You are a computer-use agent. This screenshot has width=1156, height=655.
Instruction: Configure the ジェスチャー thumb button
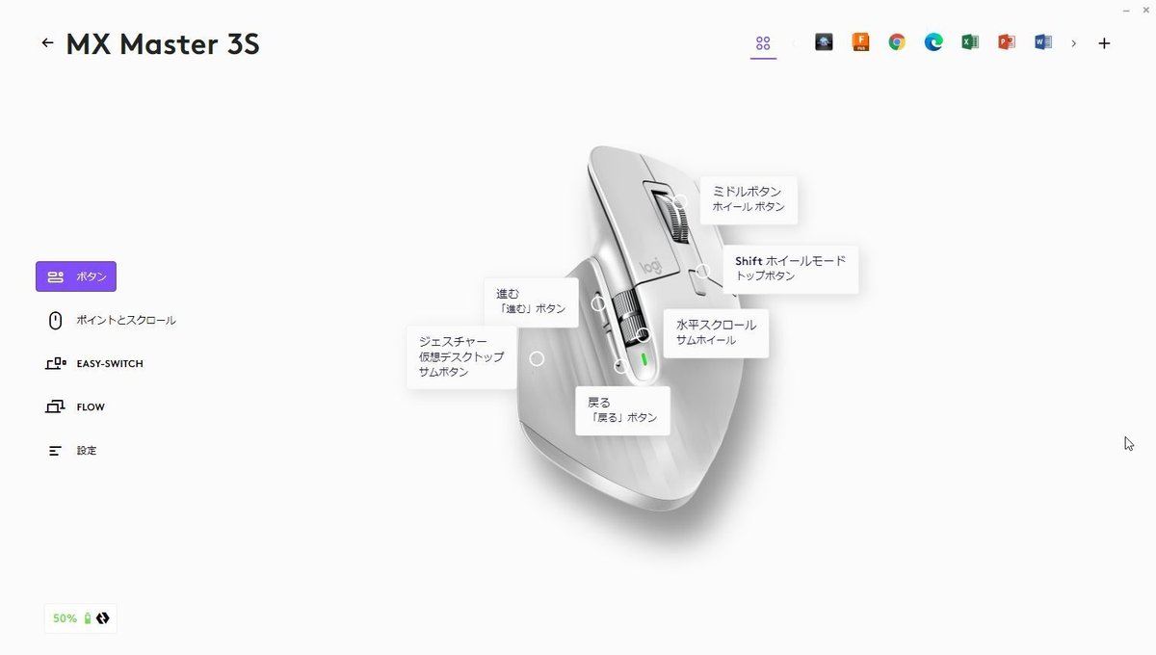pos(461,357)
